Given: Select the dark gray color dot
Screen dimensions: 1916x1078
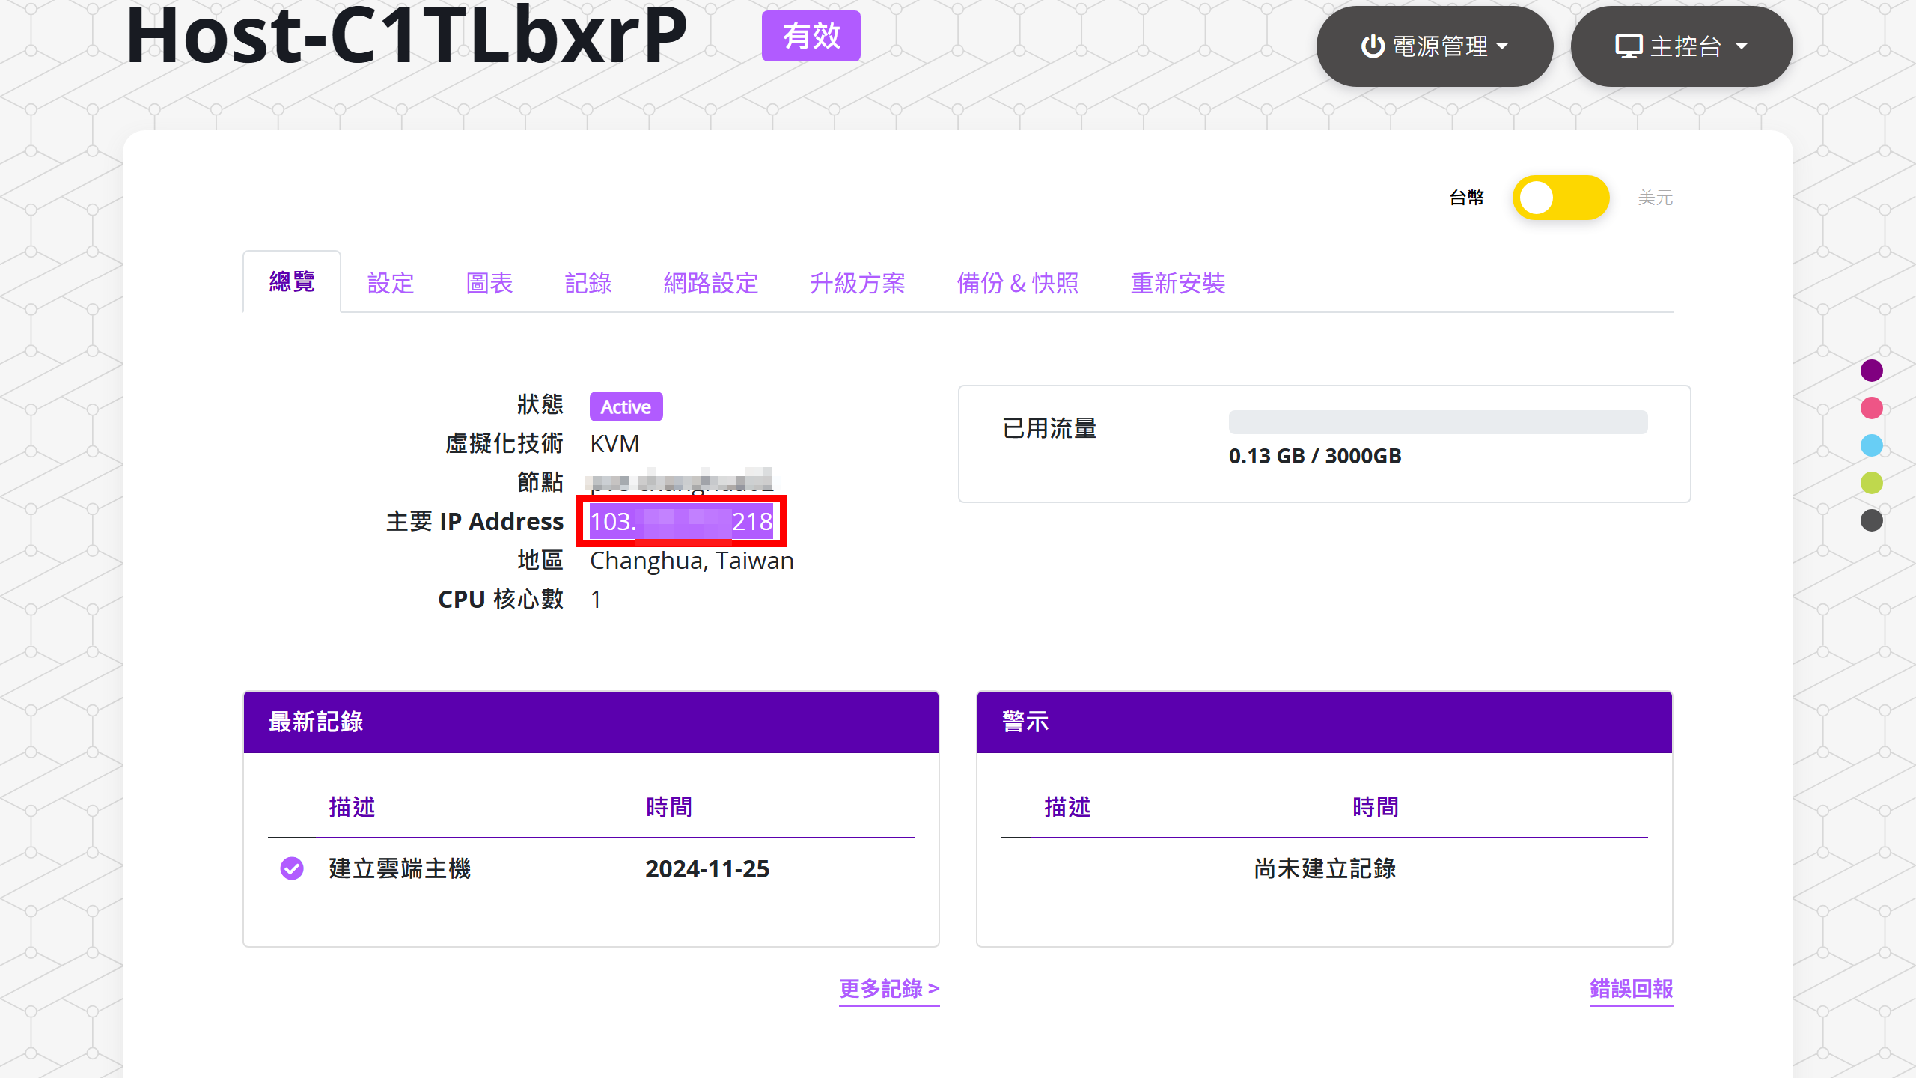Looking at the screenshot, I should 1871,520.
